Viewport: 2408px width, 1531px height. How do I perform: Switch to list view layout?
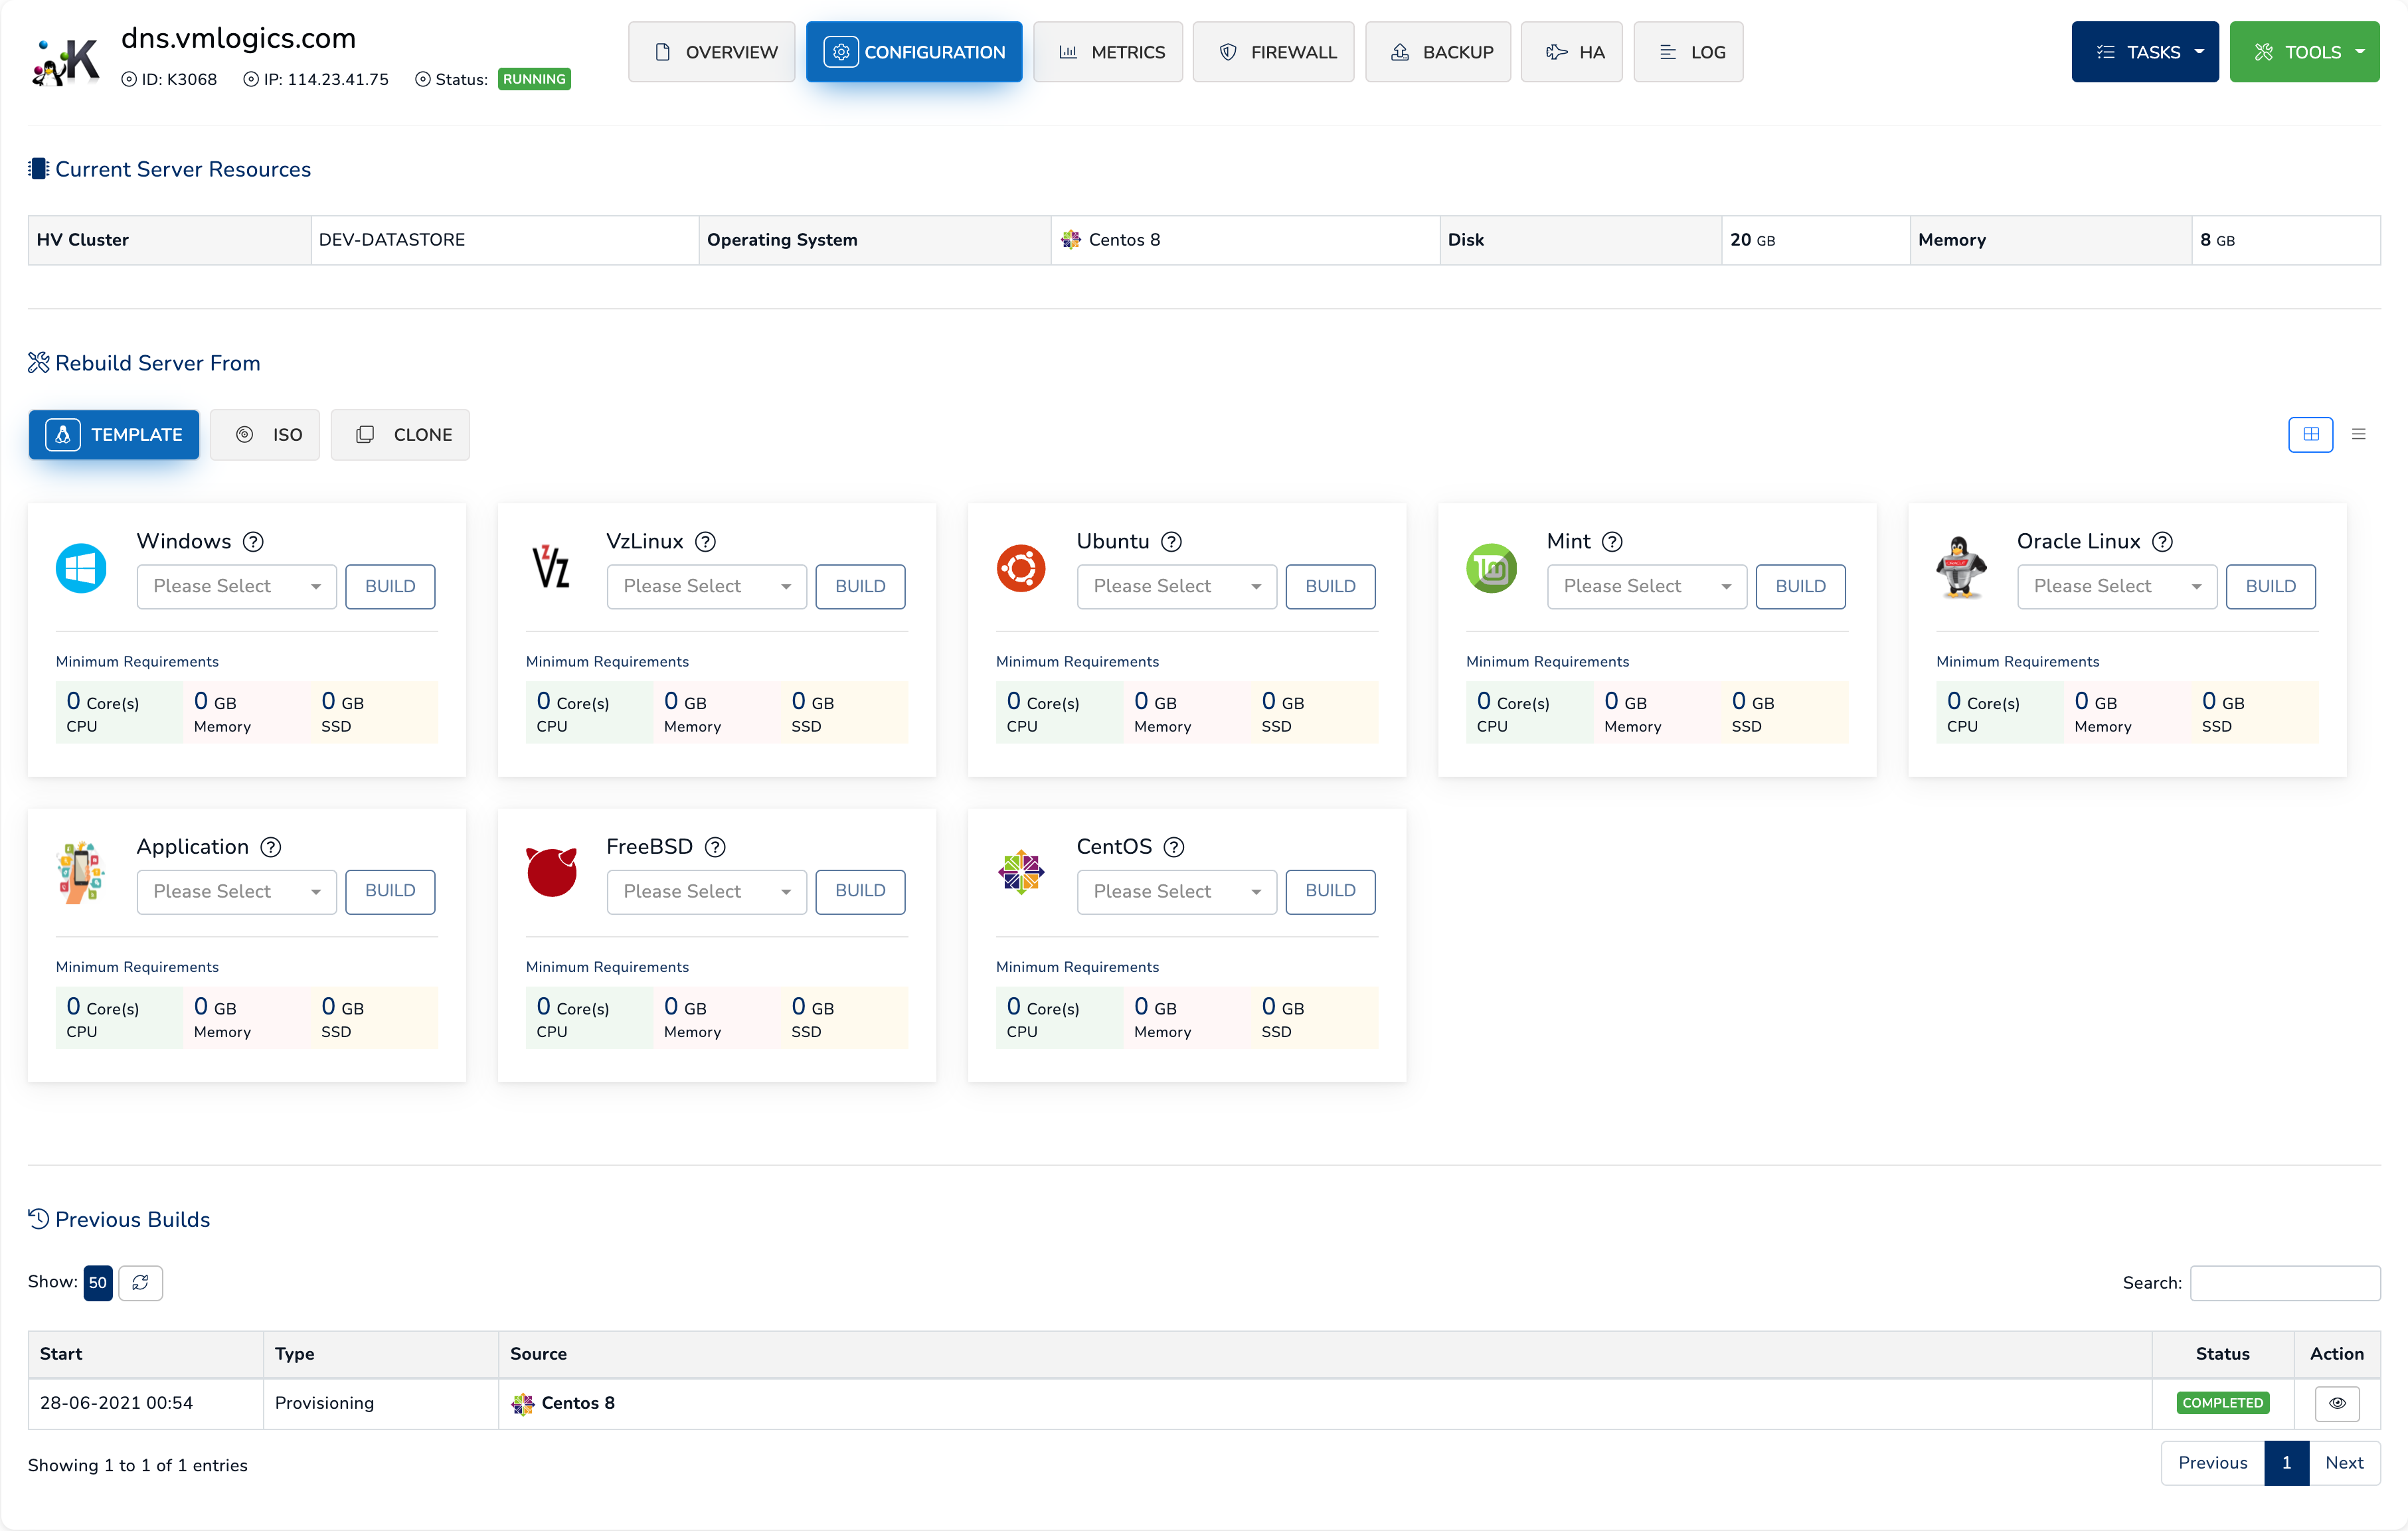point(2358,434)
